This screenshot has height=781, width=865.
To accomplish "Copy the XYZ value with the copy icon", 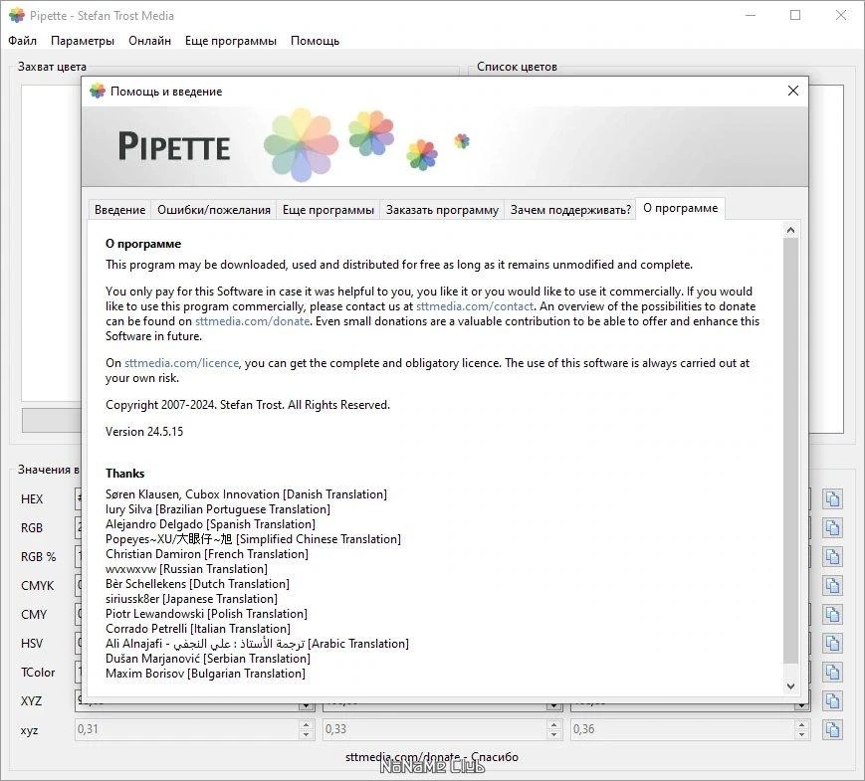I will coord(832,701).
